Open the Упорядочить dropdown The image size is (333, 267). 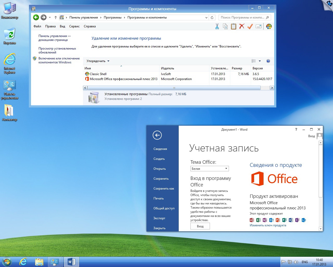click(x=98, y=61)
